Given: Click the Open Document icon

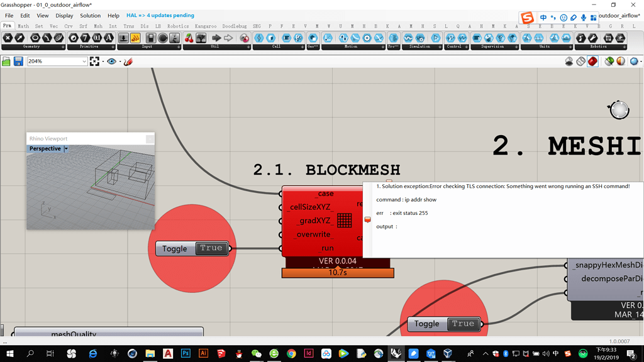Looking at the screenshot, I should pyautogui.click(x=6, y=61).
